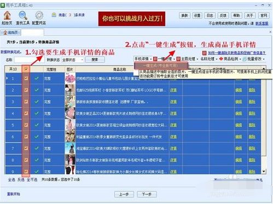Click the 编辑 link in row 2
The image size is (273, 204).
tap(239, 90)
